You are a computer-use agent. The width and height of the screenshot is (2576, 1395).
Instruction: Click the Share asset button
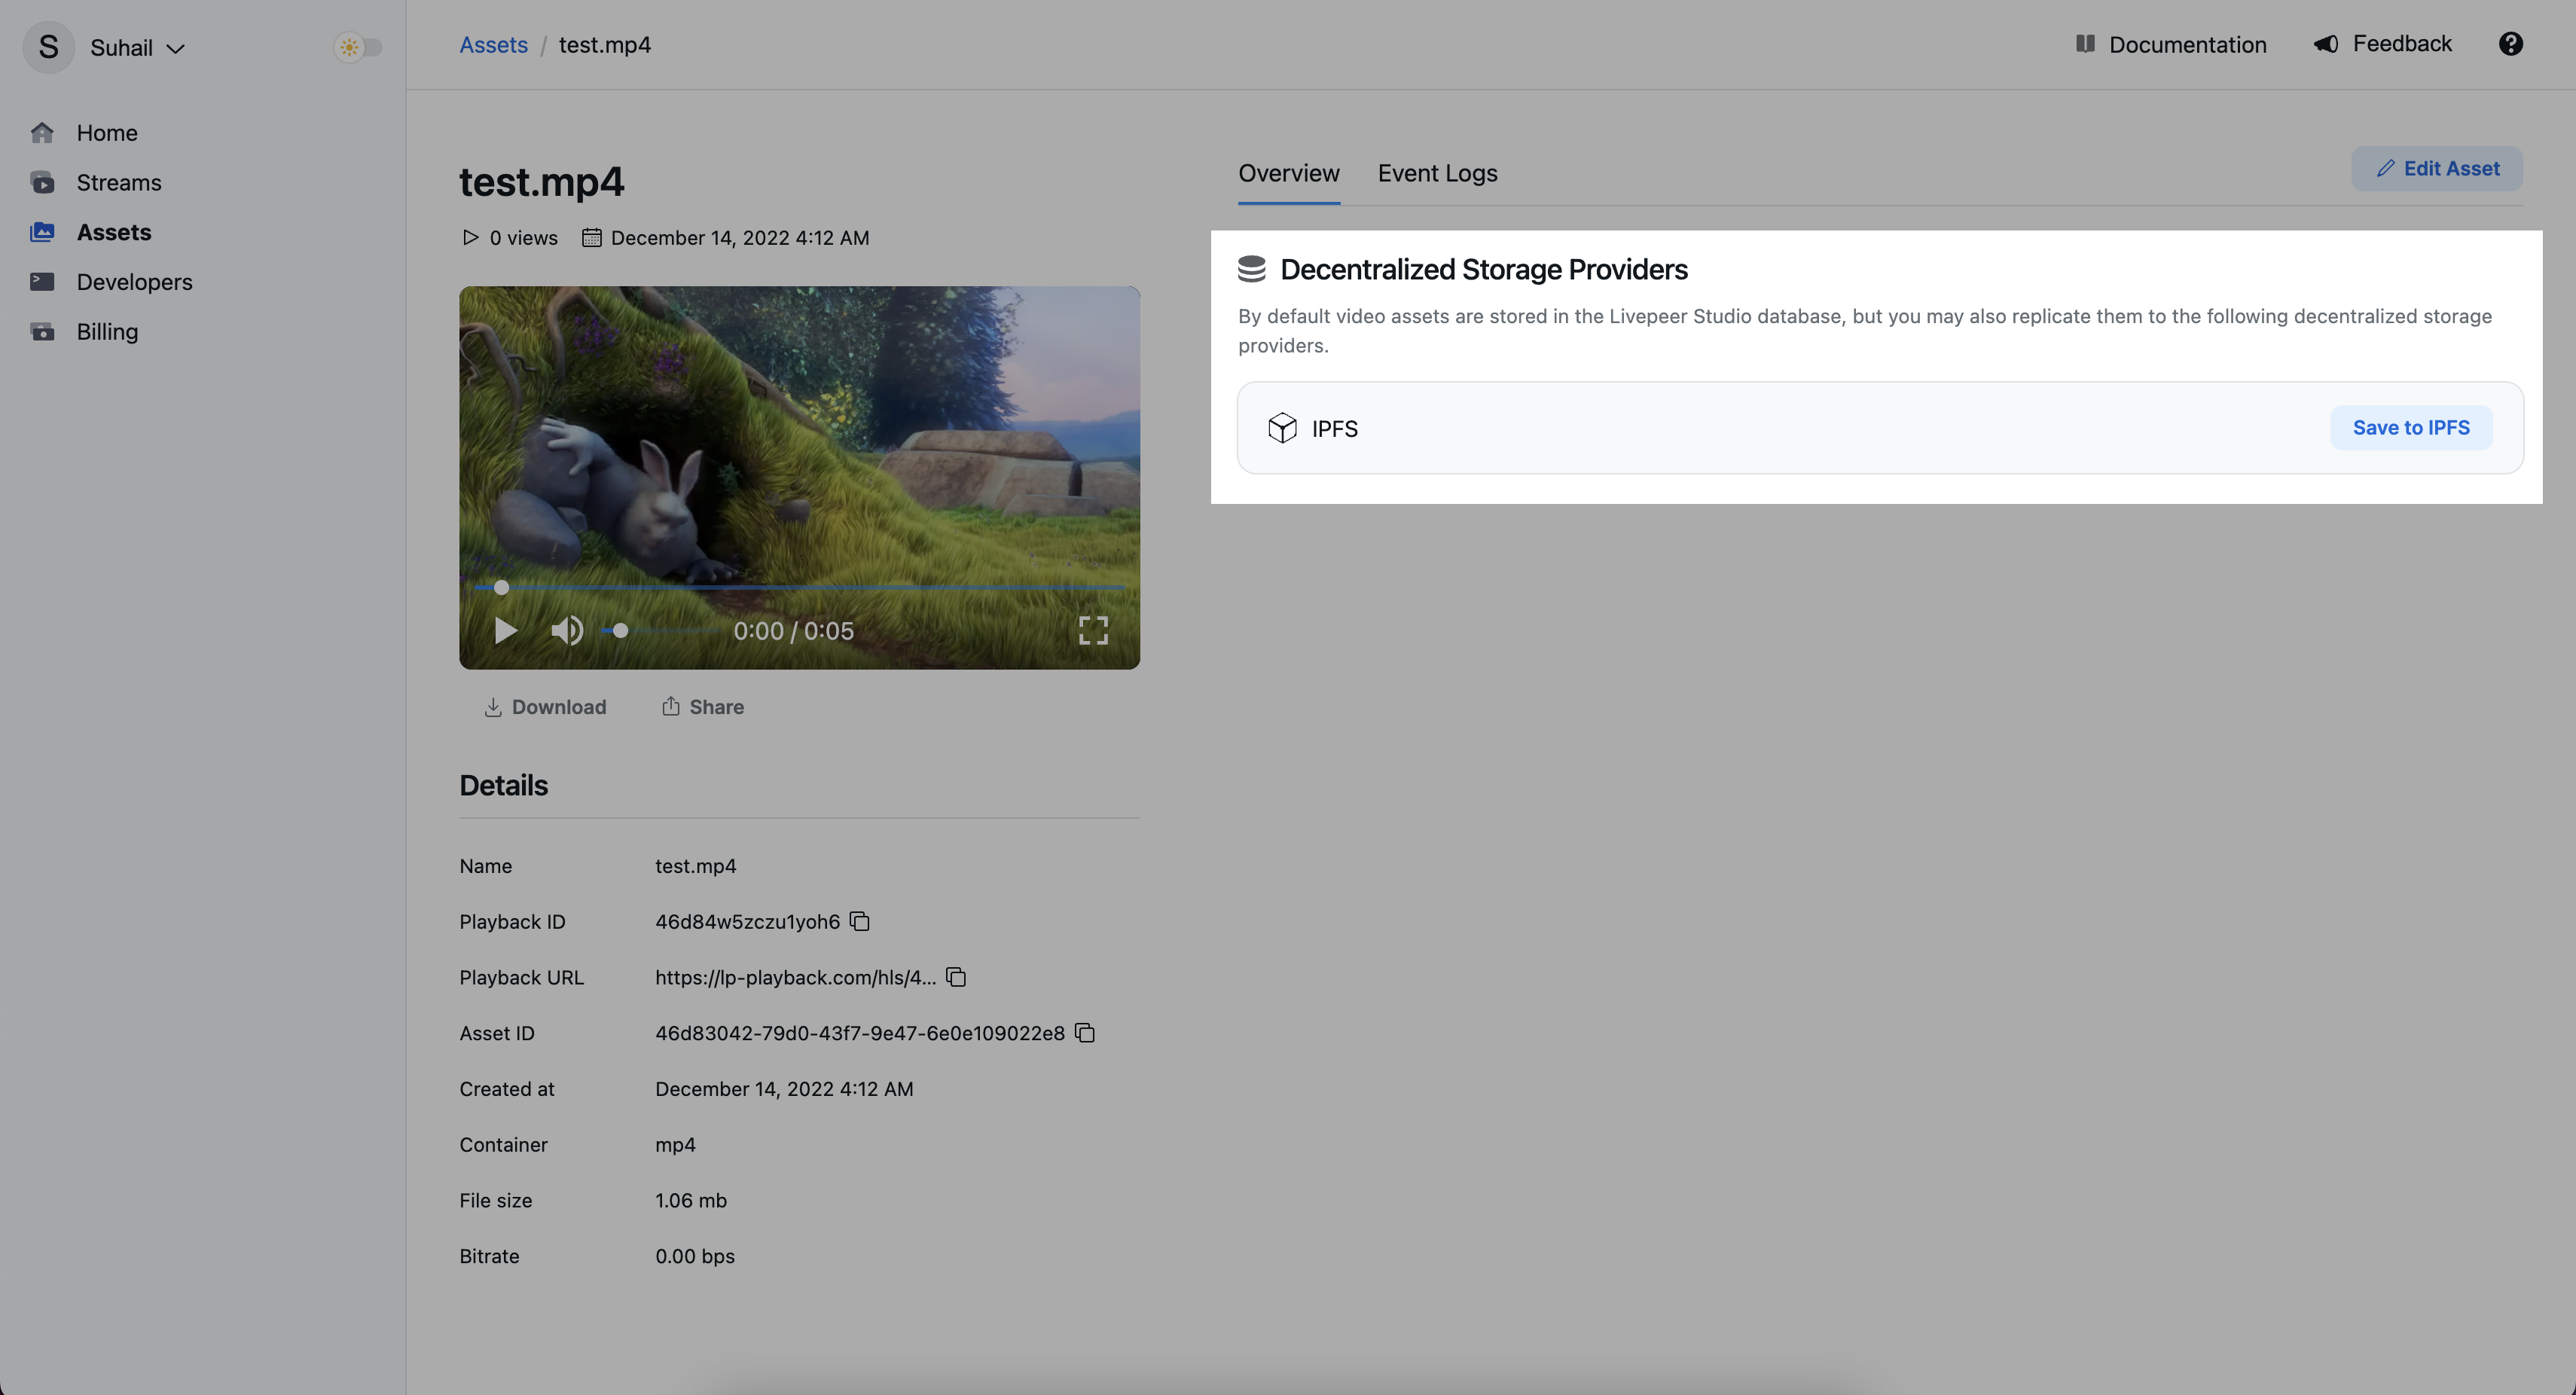704,706
